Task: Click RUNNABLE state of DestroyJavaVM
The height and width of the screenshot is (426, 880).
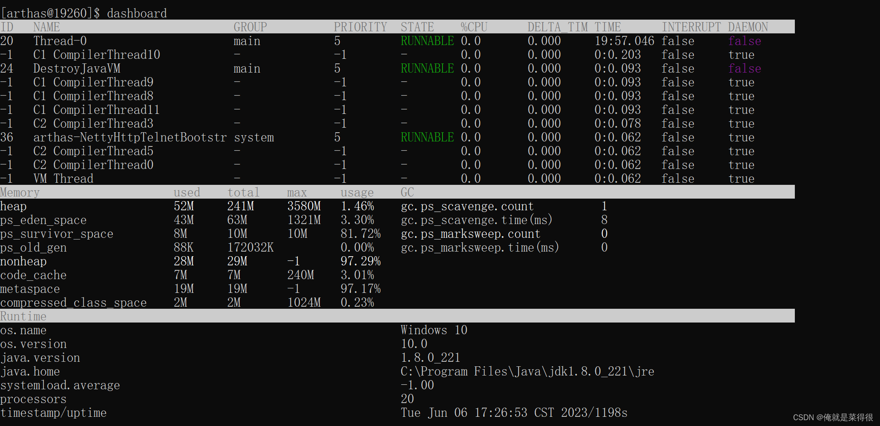Action: 427,68
